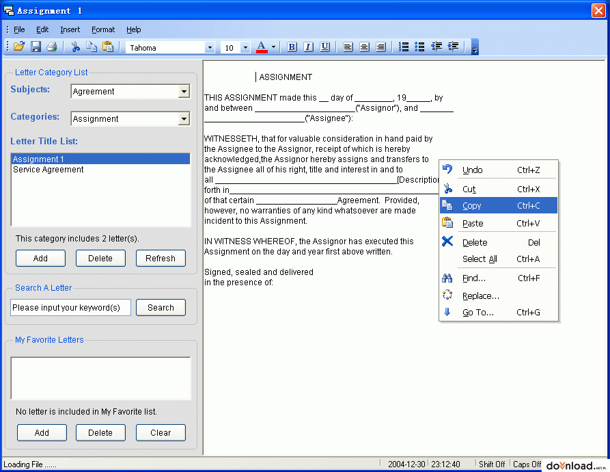Apply the red font color button

[x=262, y=47]
